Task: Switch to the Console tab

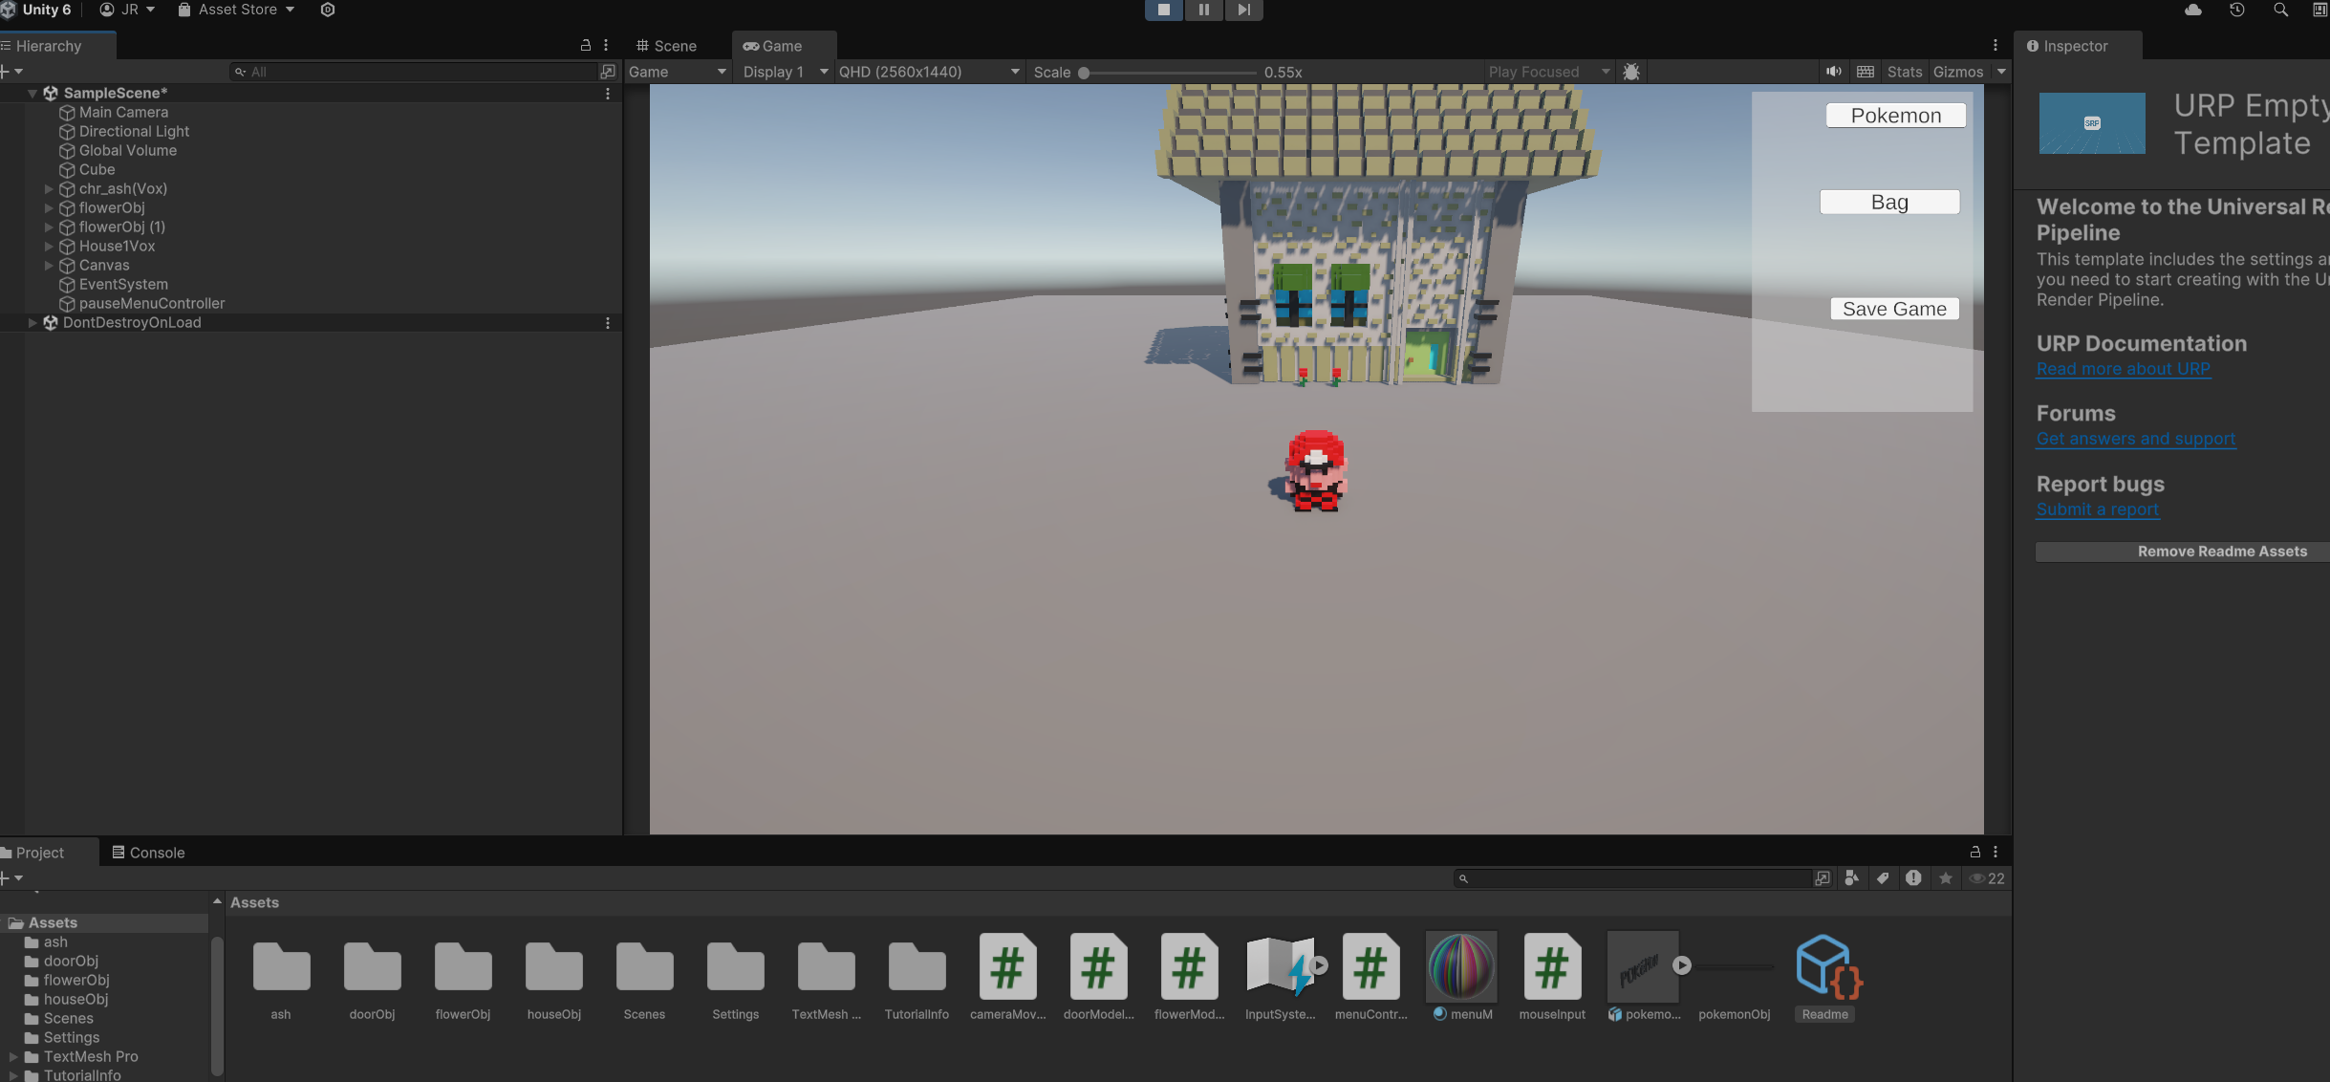Action: point(148,853)
